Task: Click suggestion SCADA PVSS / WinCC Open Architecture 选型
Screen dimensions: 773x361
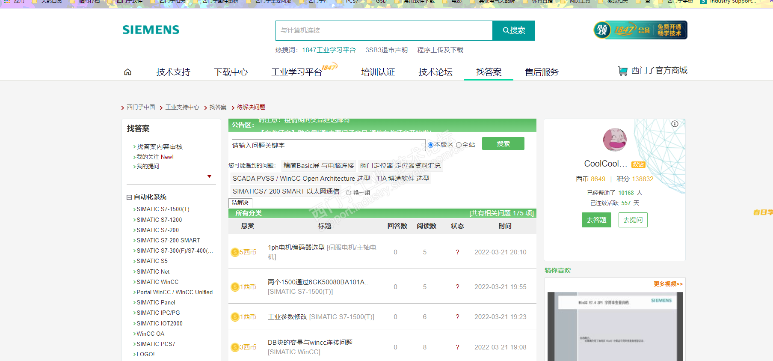Action: pyautogui.click(x=302, y=179)
